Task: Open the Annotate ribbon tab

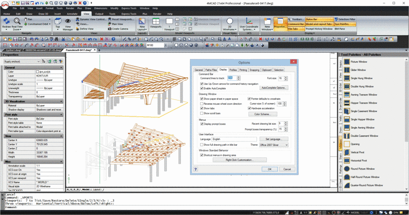Action: point(72,14)
